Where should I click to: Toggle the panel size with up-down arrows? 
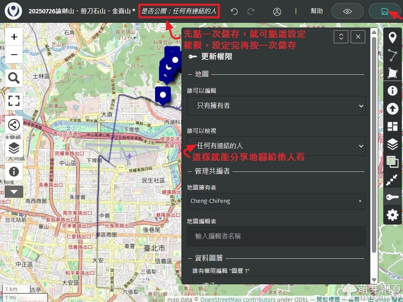(x=341, y=37)
